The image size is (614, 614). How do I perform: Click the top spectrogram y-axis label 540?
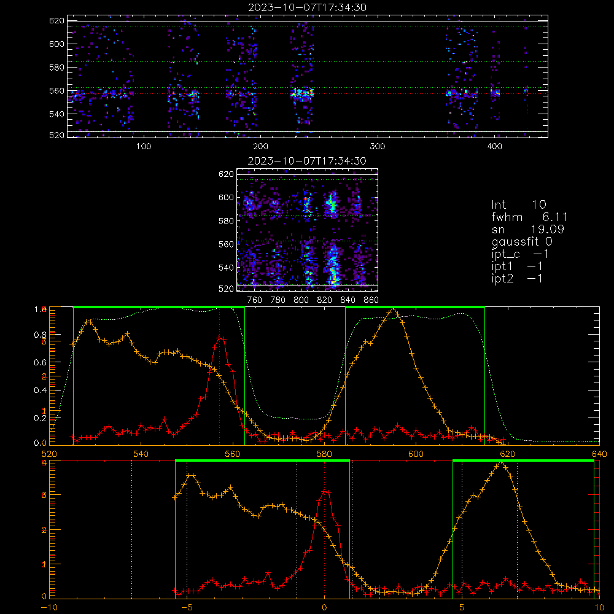point(56,114)
